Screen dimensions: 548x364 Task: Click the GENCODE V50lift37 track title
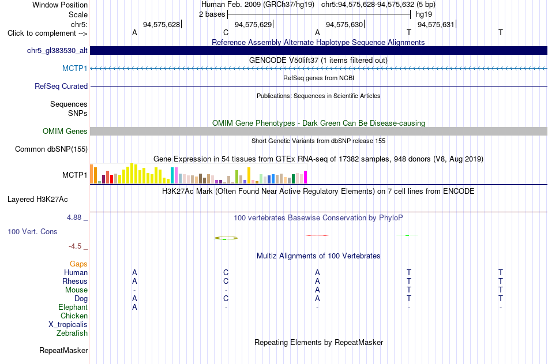[318, 60]
